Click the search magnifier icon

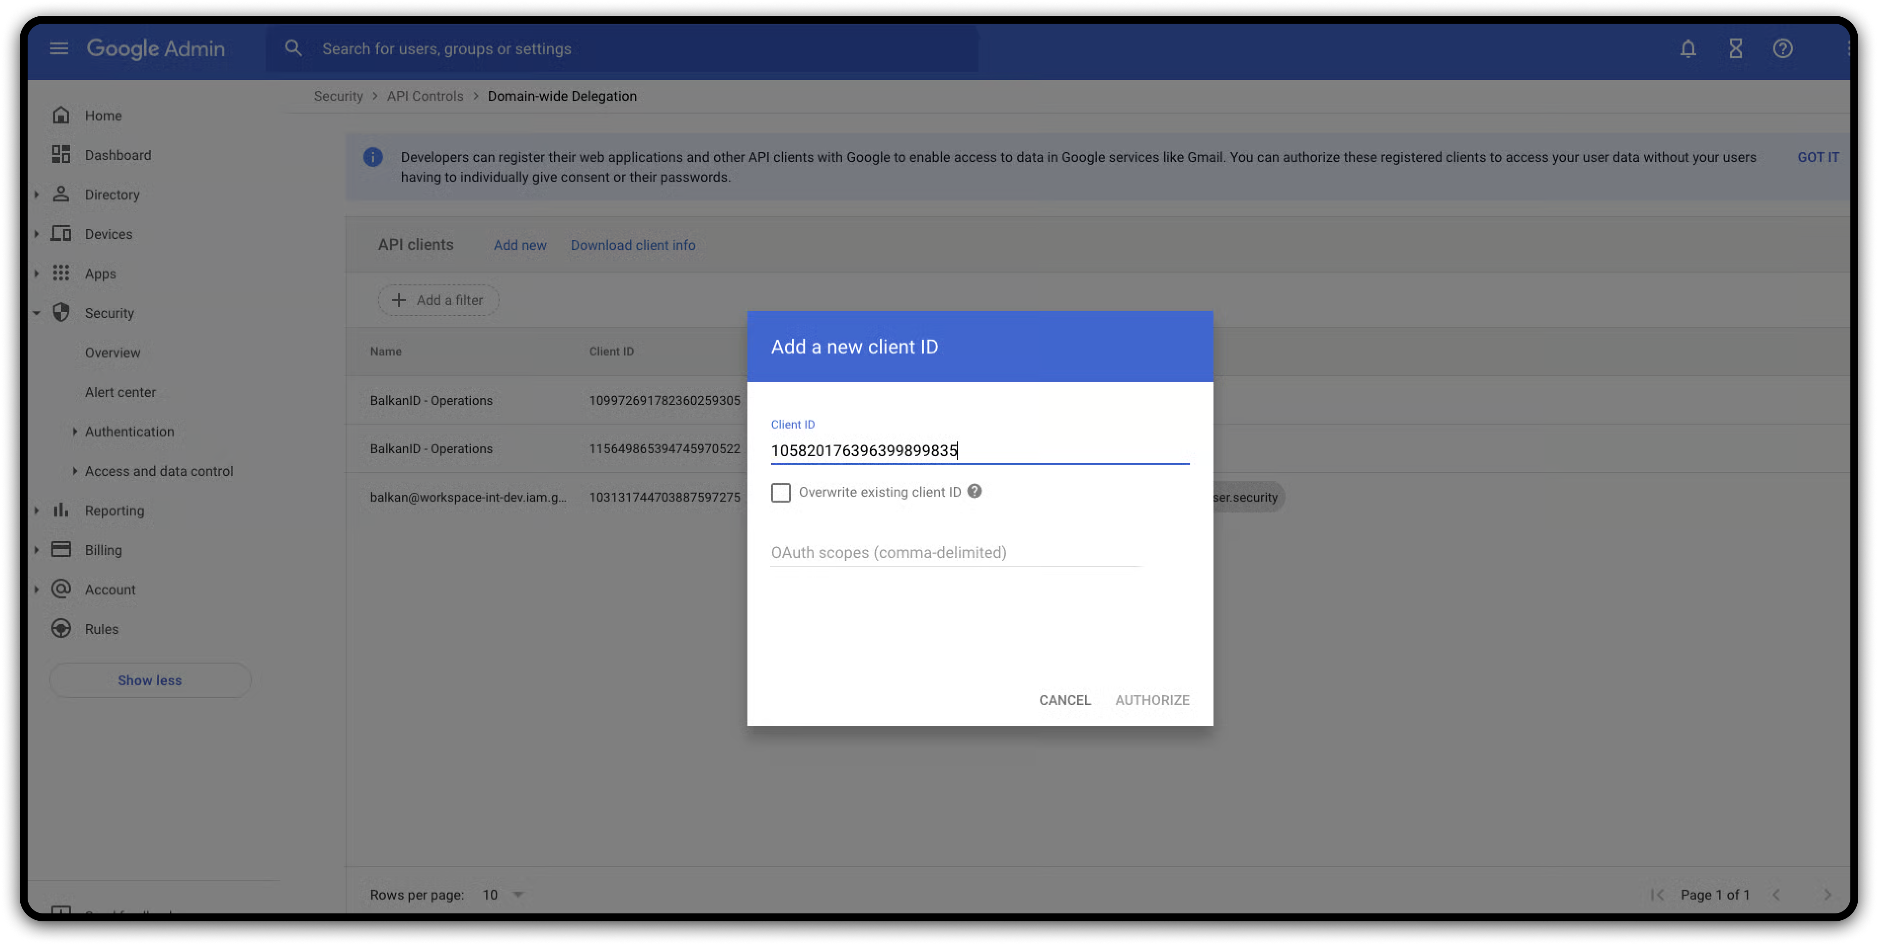point(293,49)
